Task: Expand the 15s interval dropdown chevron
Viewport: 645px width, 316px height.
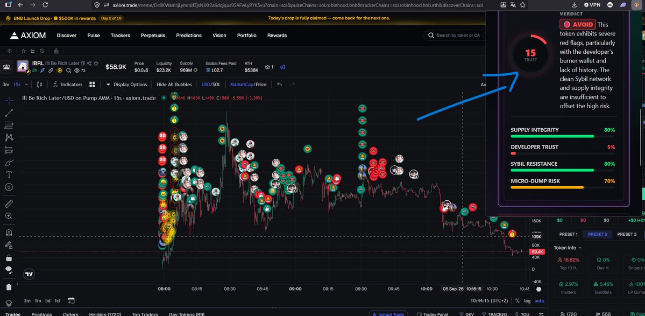Action: (26, 85)
